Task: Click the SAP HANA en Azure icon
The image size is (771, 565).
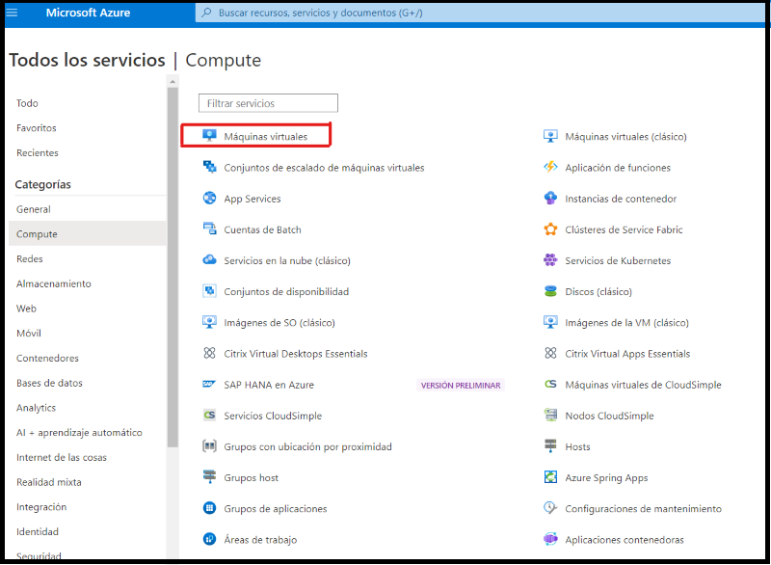Action: [x=209, y=384]
